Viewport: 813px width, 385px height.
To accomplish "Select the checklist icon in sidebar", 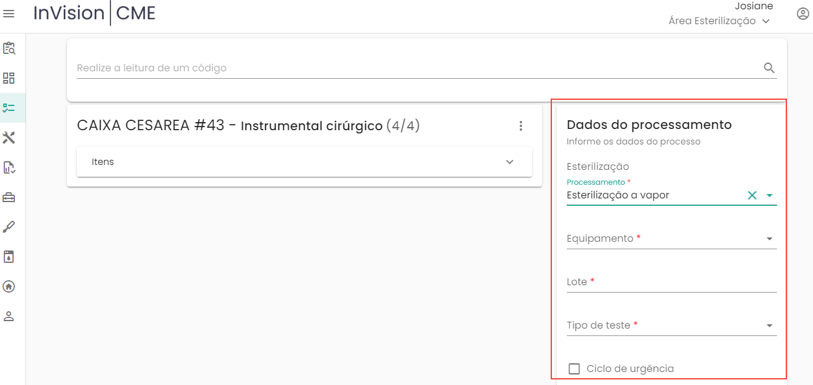I will (x=9, y=108).
